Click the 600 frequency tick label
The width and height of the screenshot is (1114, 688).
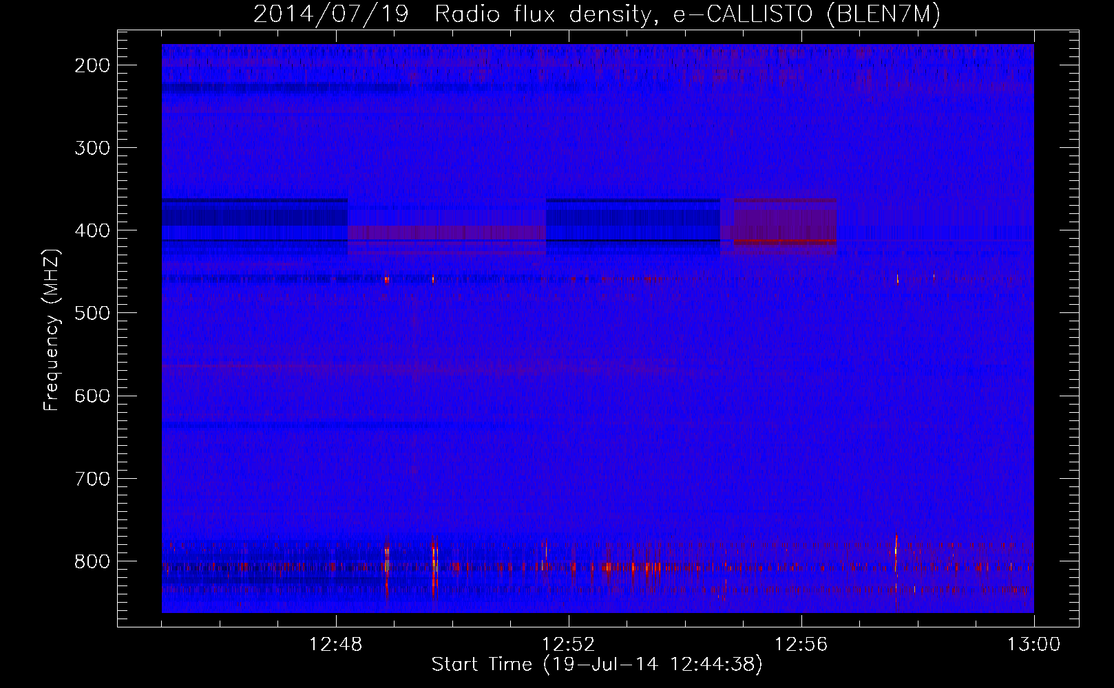point(92,396)
